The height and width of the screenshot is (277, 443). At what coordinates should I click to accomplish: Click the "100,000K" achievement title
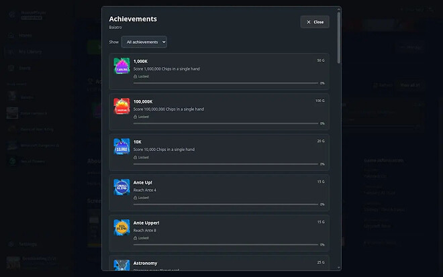(143, 102)
